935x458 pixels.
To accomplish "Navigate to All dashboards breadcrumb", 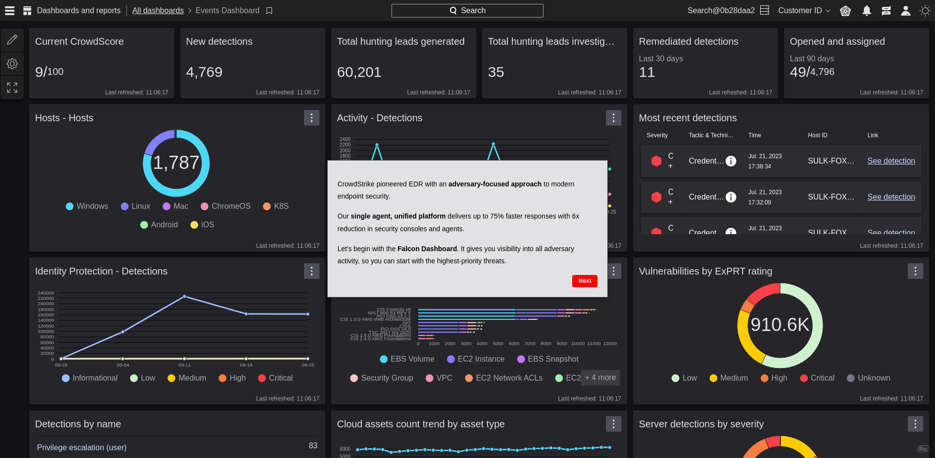I will (158, 10).
